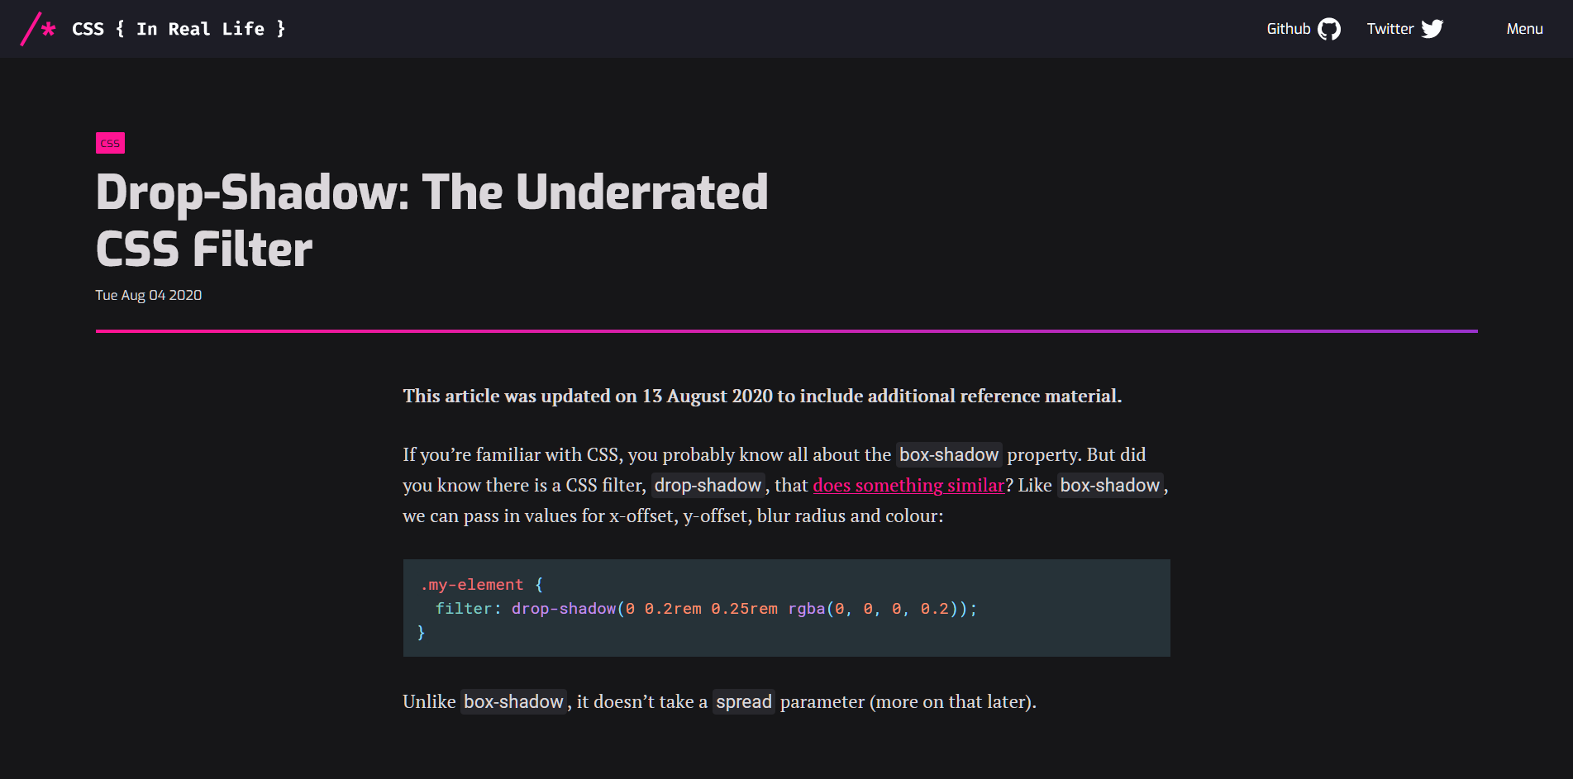Select the article title 'Drop-Shadow: The Underrated CSS Filter'
The image size is (1573, 779).
tap(431, 219)
